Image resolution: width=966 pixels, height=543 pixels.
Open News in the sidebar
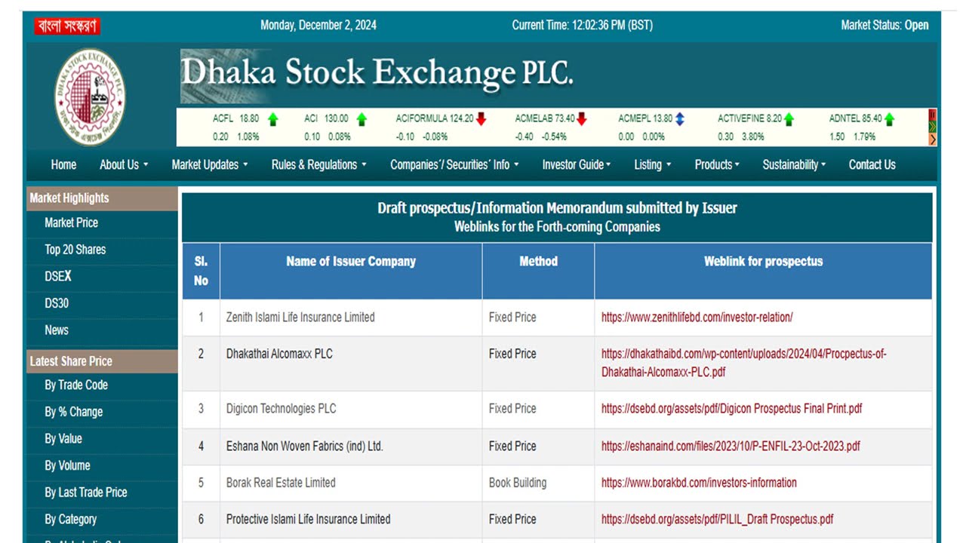pos(57,330)
